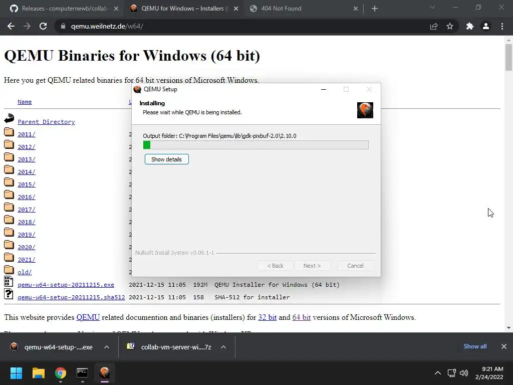The width and height of the screenshot is (513, 385).
Task: Click the Parent Directory back-arrow icon
Action: tap(9, 118)
